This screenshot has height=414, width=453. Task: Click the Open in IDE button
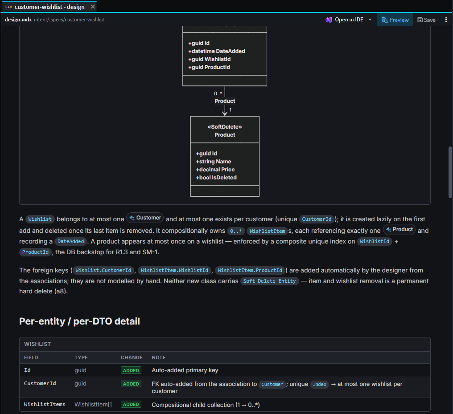pyautogui.click(x=349, y=20)
